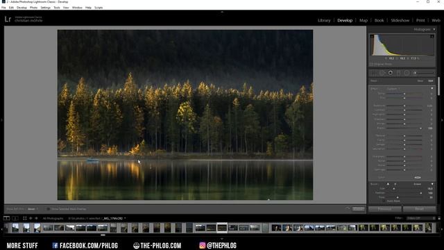444x250 pixels.
Task: Enable Show Selected Mask Overlay checkbox
Action: pos(48,209)
